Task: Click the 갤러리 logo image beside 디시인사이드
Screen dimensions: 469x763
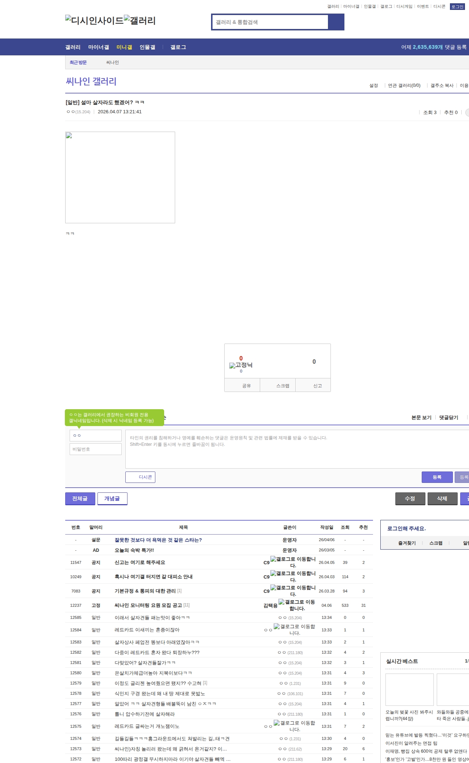Action: [140, 21]
